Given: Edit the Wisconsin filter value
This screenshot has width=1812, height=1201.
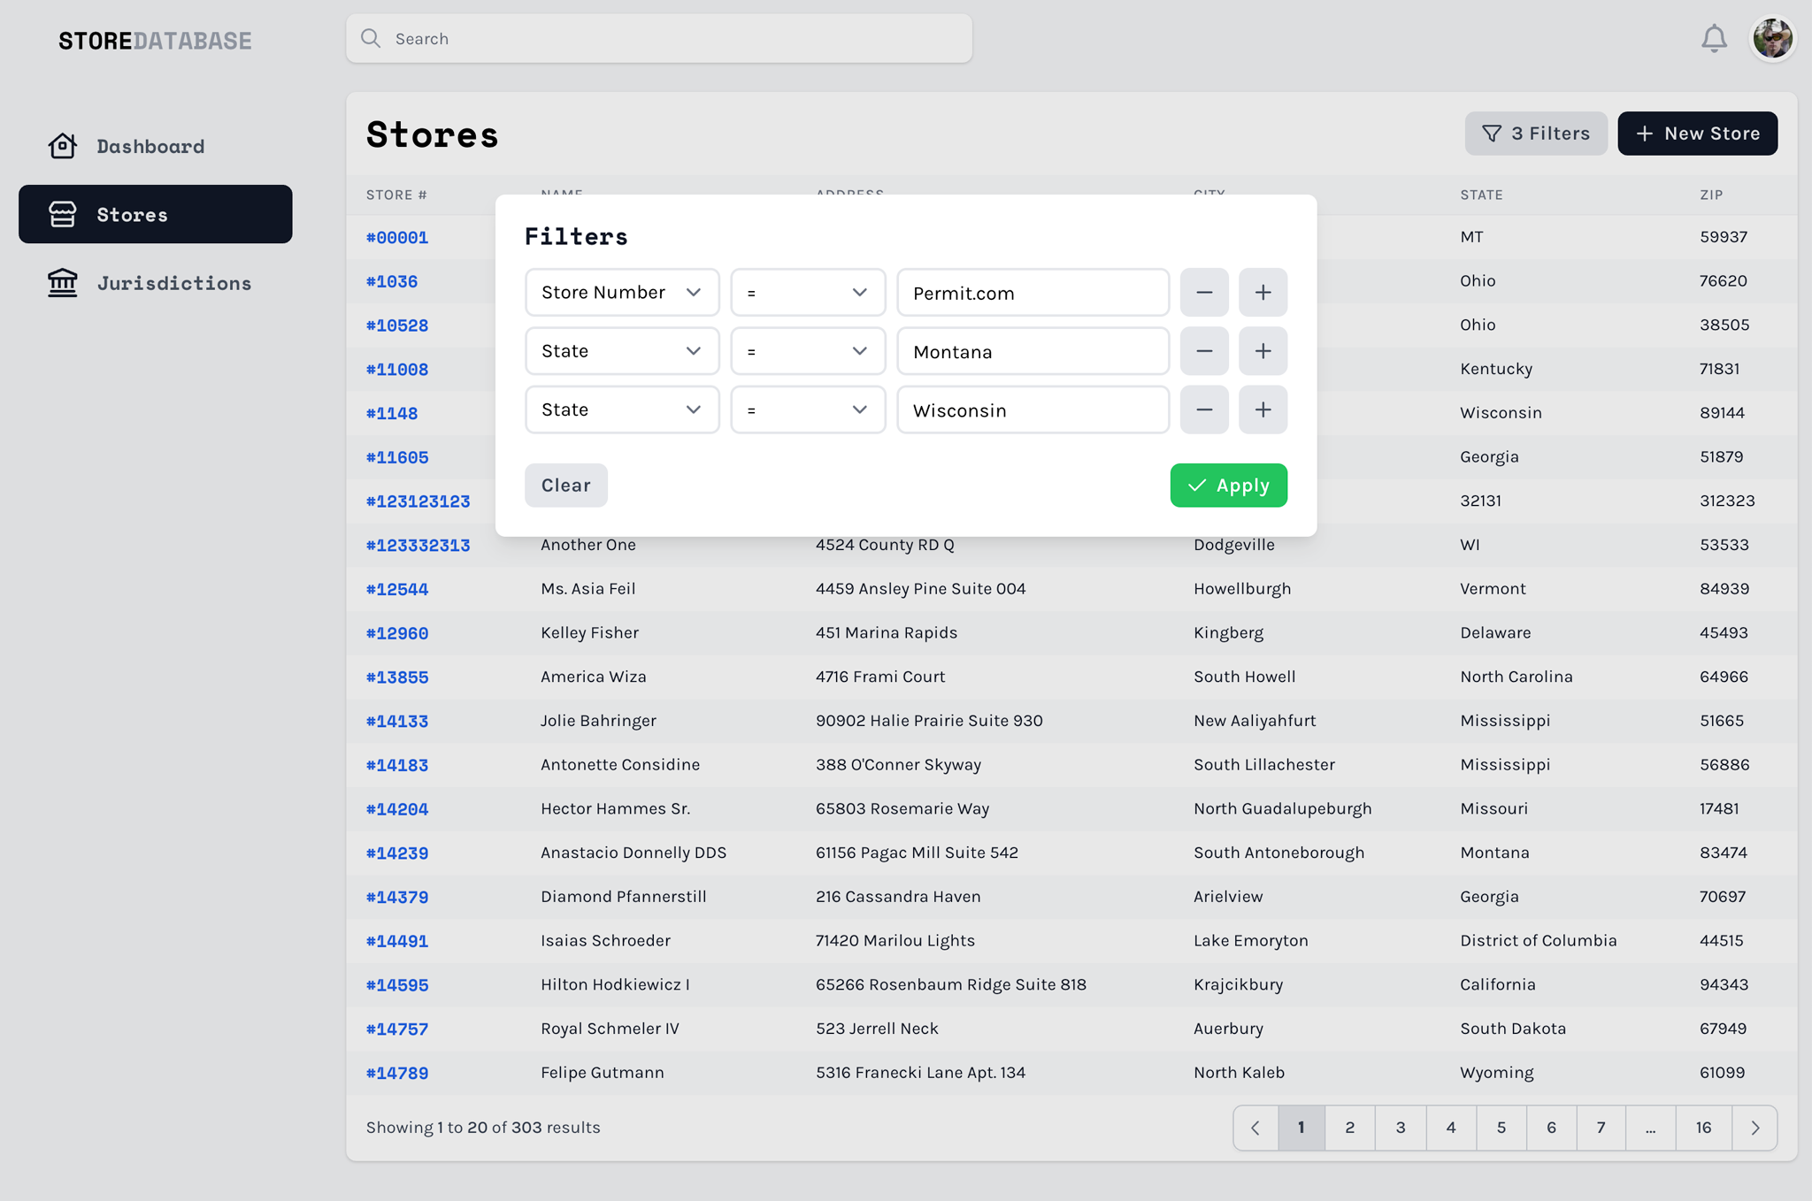Looking at the screenshot, I should point(1033,409).
